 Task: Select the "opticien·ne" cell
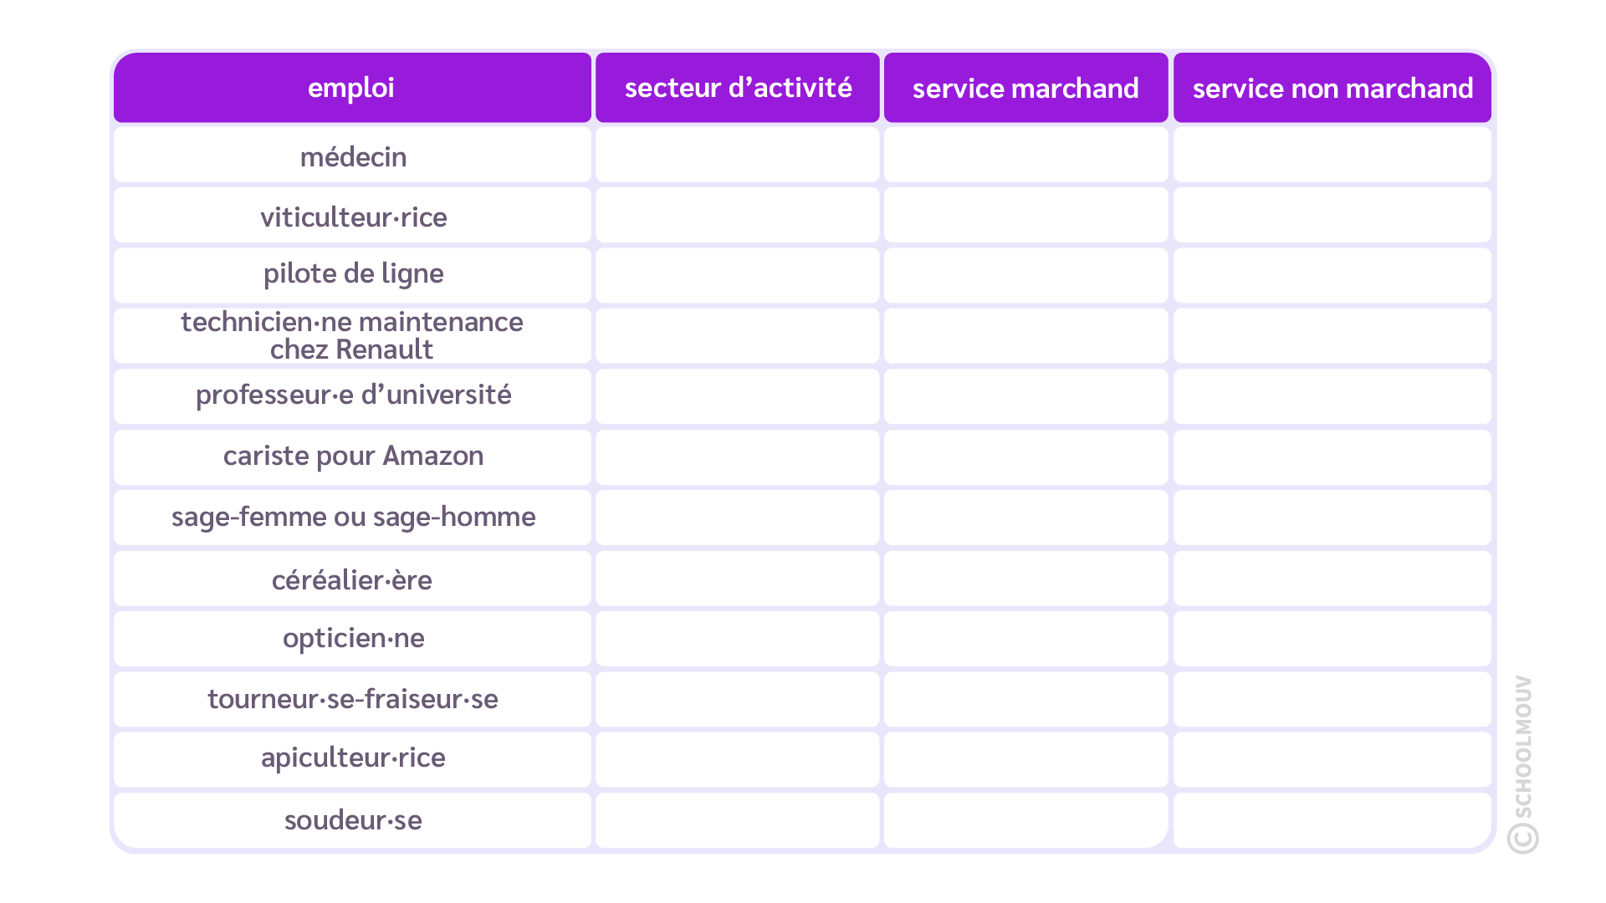pos(353,638)
